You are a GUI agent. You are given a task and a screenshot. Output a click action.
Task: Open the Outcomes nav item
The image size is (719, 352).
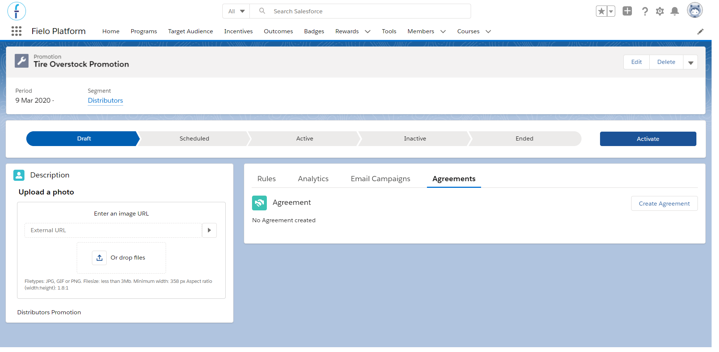click(x=278, y=31)
